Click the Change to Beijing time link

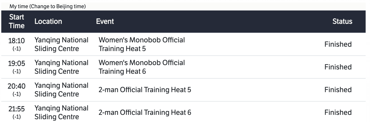(57, 7)
